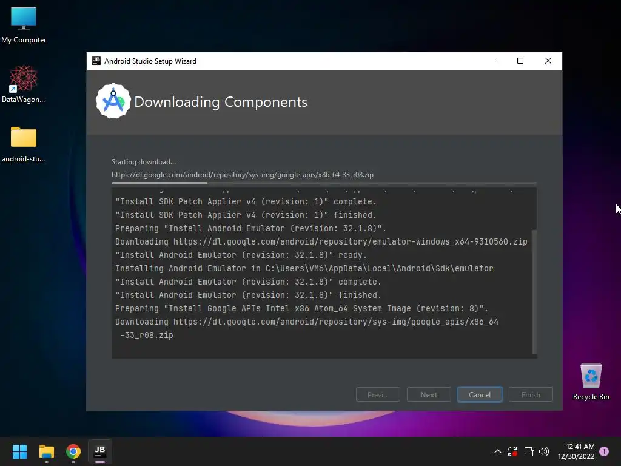Click the disabled Previ... button
This screenshot has width=621, height=466.
coord(378,394)
